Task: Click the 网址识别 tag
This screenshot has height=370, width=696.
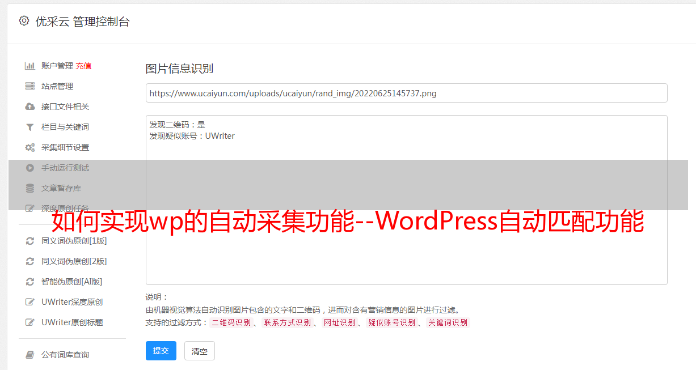Action: pyautogui.click(x=340, y=322)
